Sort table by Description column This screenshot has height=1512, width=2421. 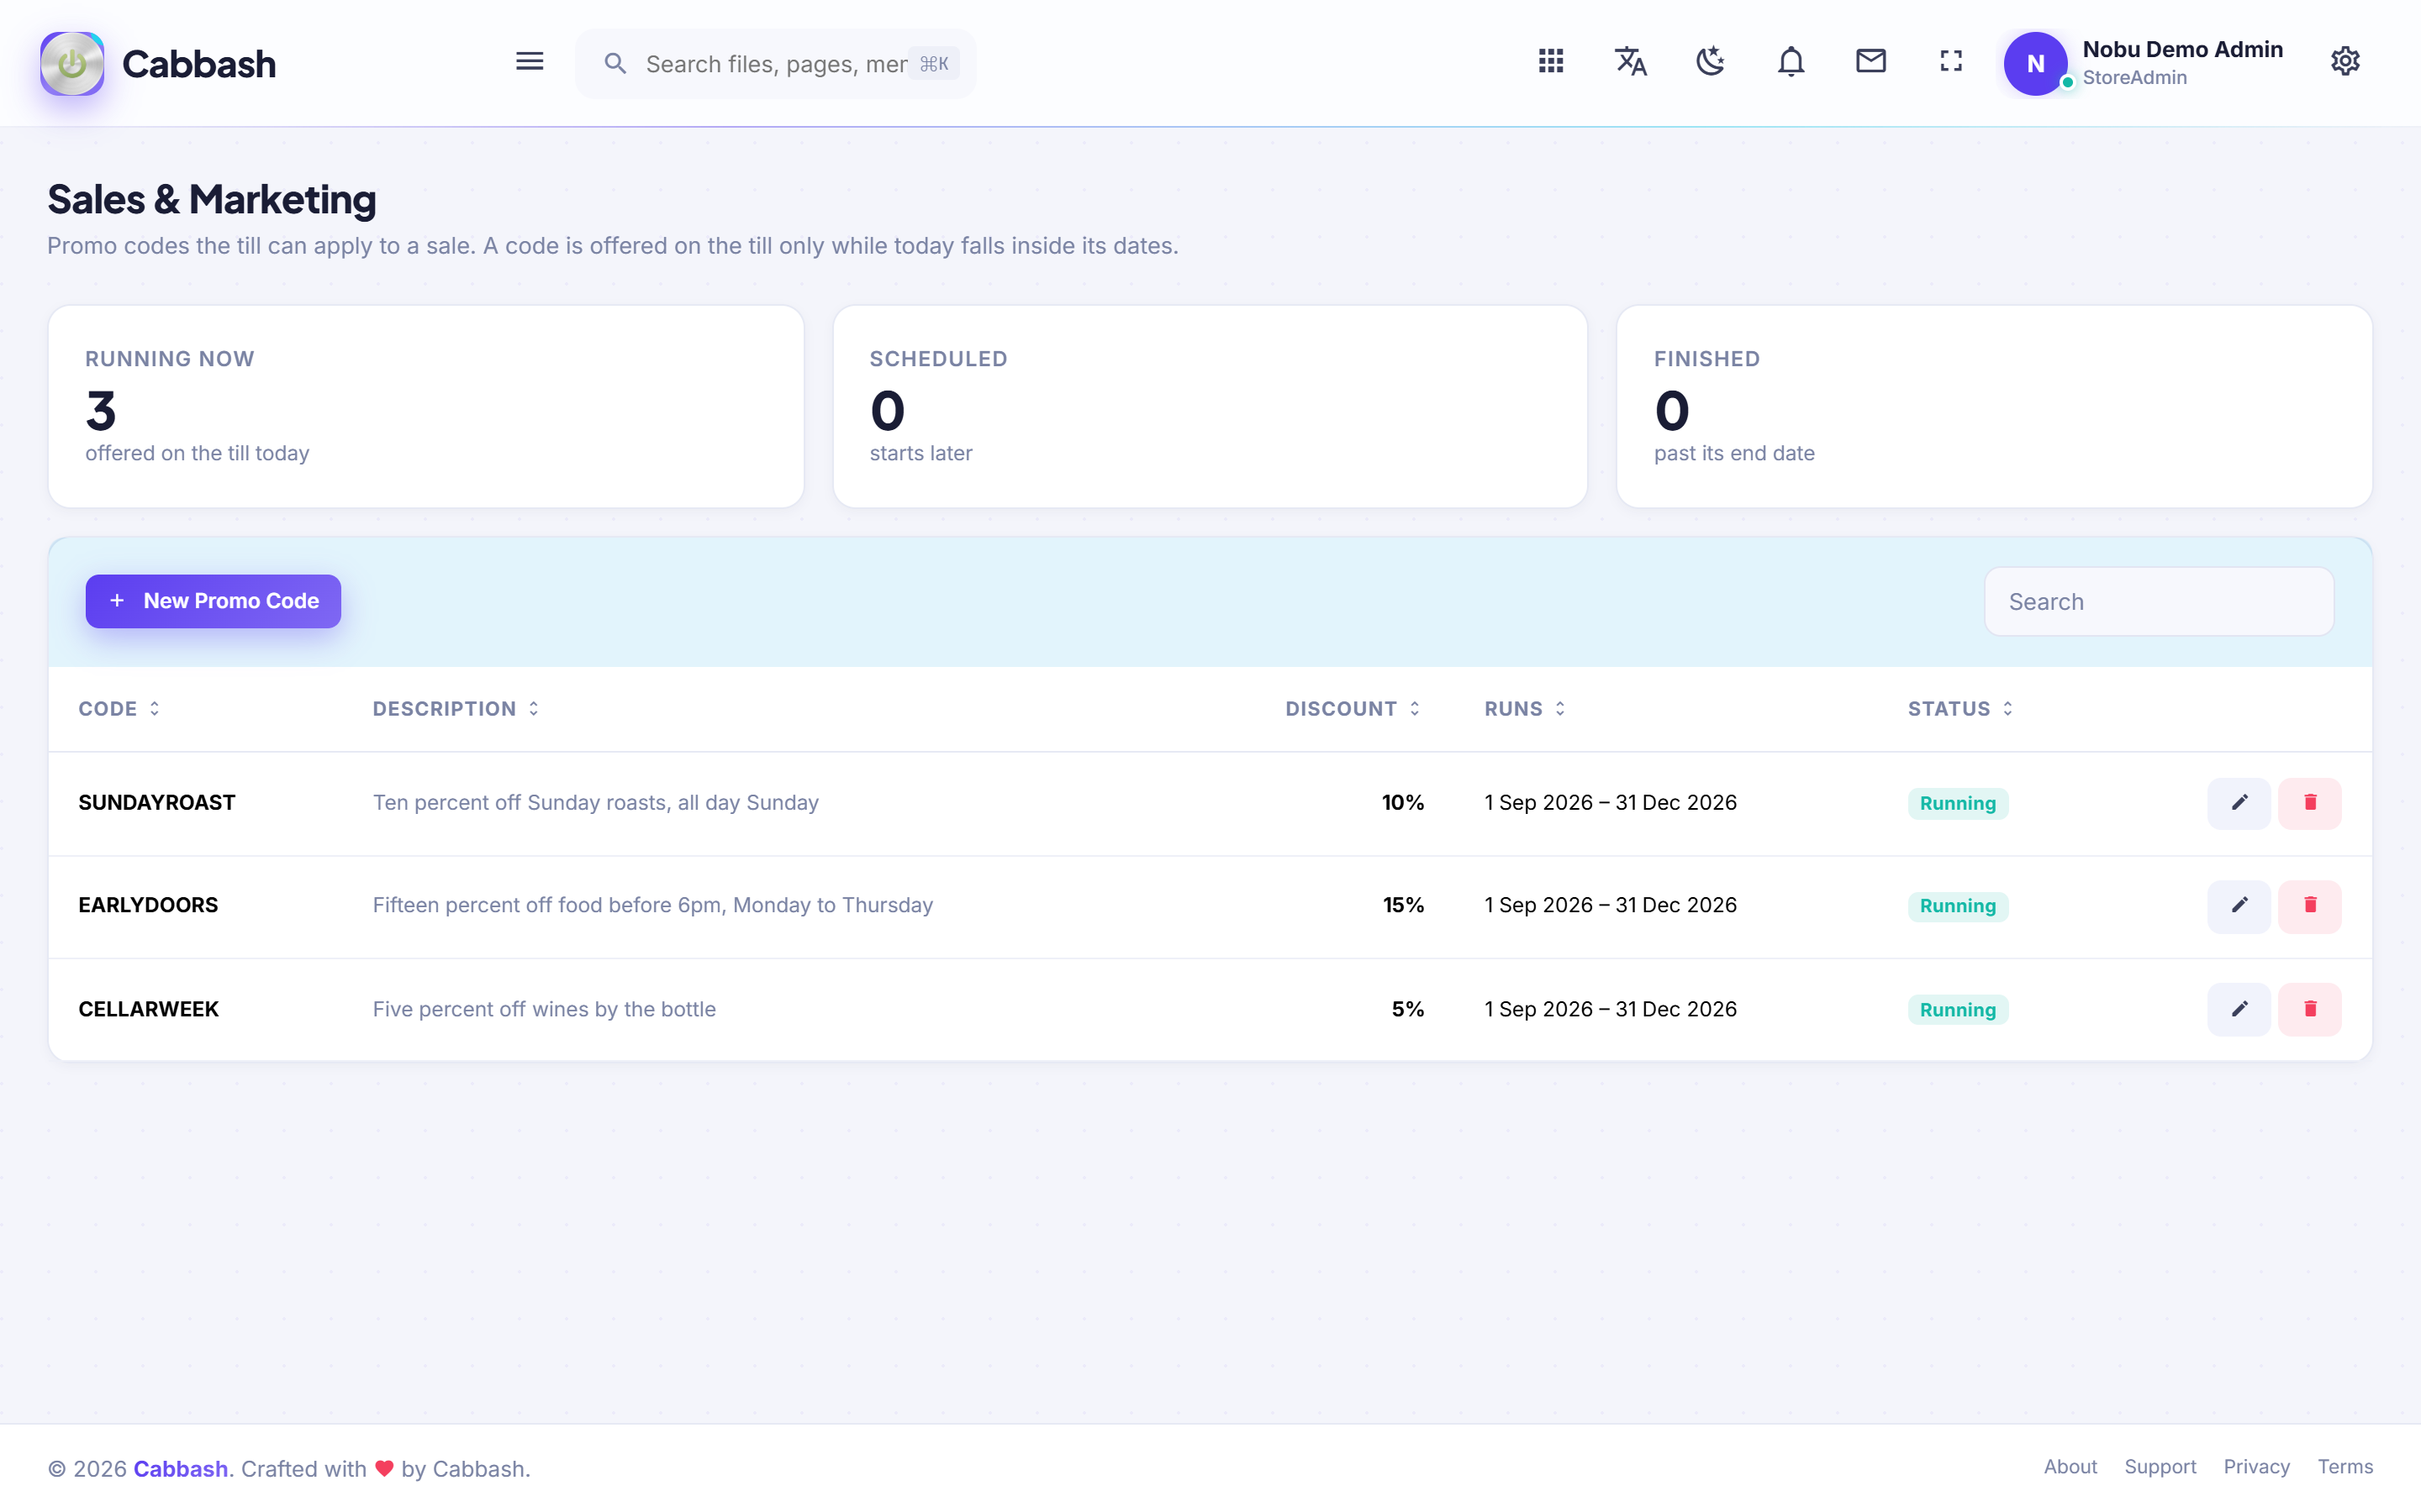click(x=456, y=709)
